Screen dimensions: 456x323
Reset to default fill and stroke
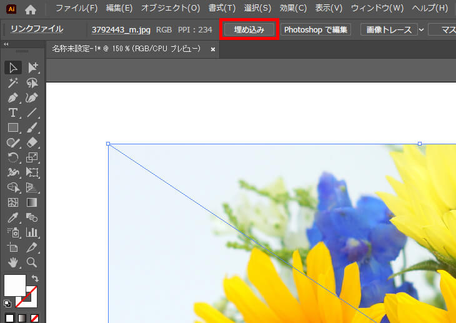coord(7,304)
